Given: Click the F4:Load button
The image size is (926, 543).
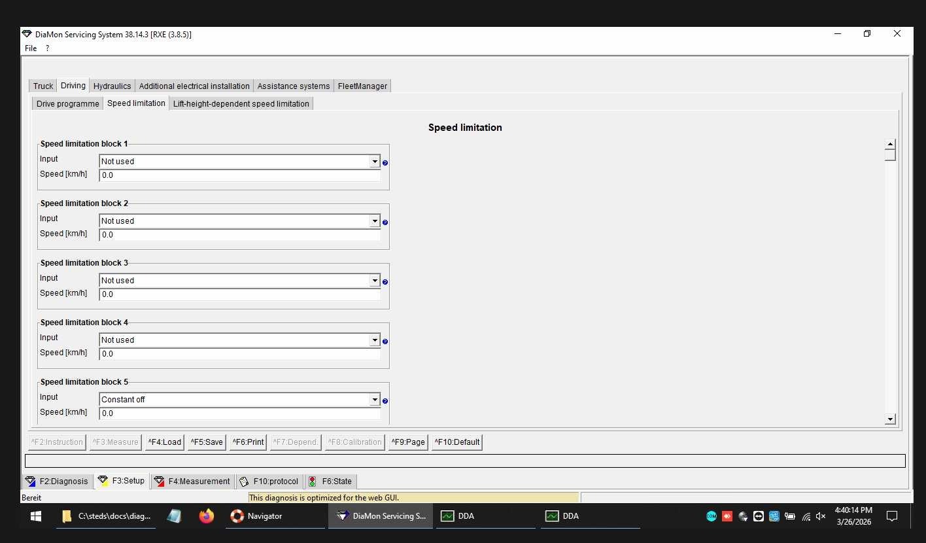Looking at the screenshot, I should click(x=165, y=442).
